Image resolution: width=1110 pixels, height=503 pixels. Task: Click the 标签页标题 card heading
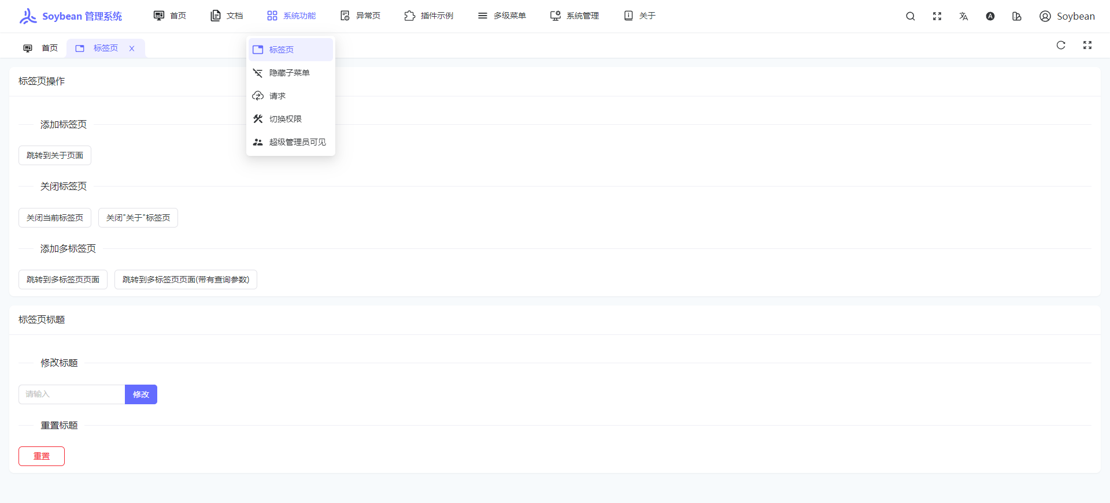(42, 320)
